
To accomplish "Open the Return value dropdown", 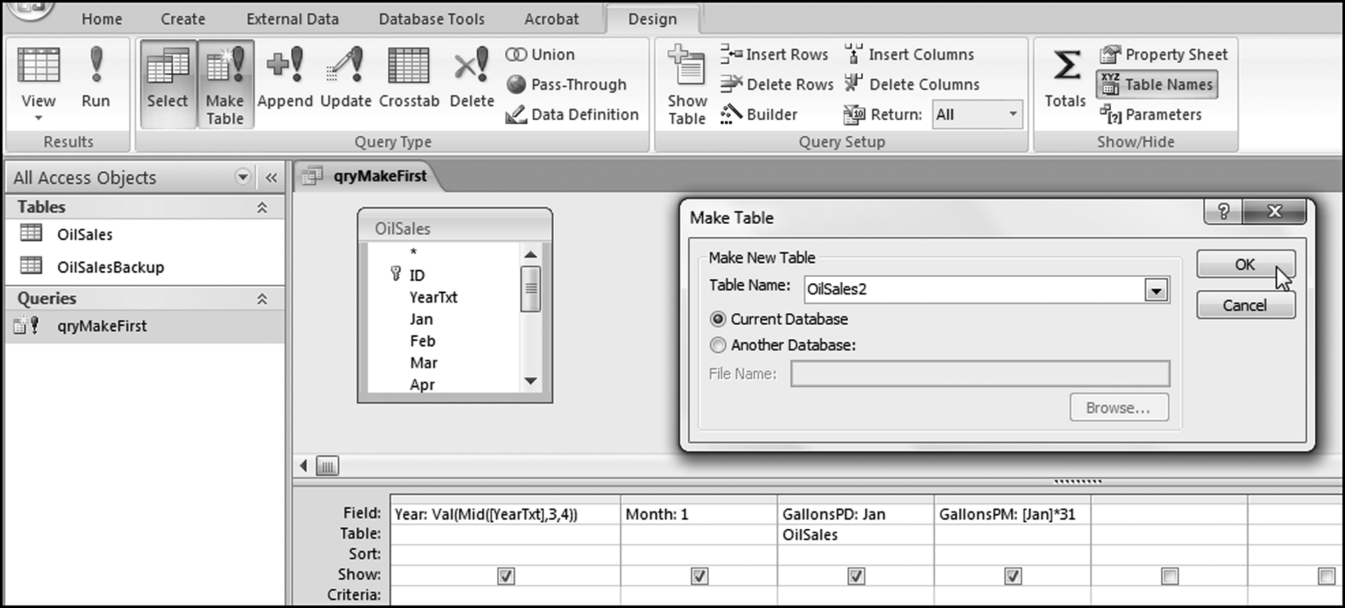I will pos(1012,114).
